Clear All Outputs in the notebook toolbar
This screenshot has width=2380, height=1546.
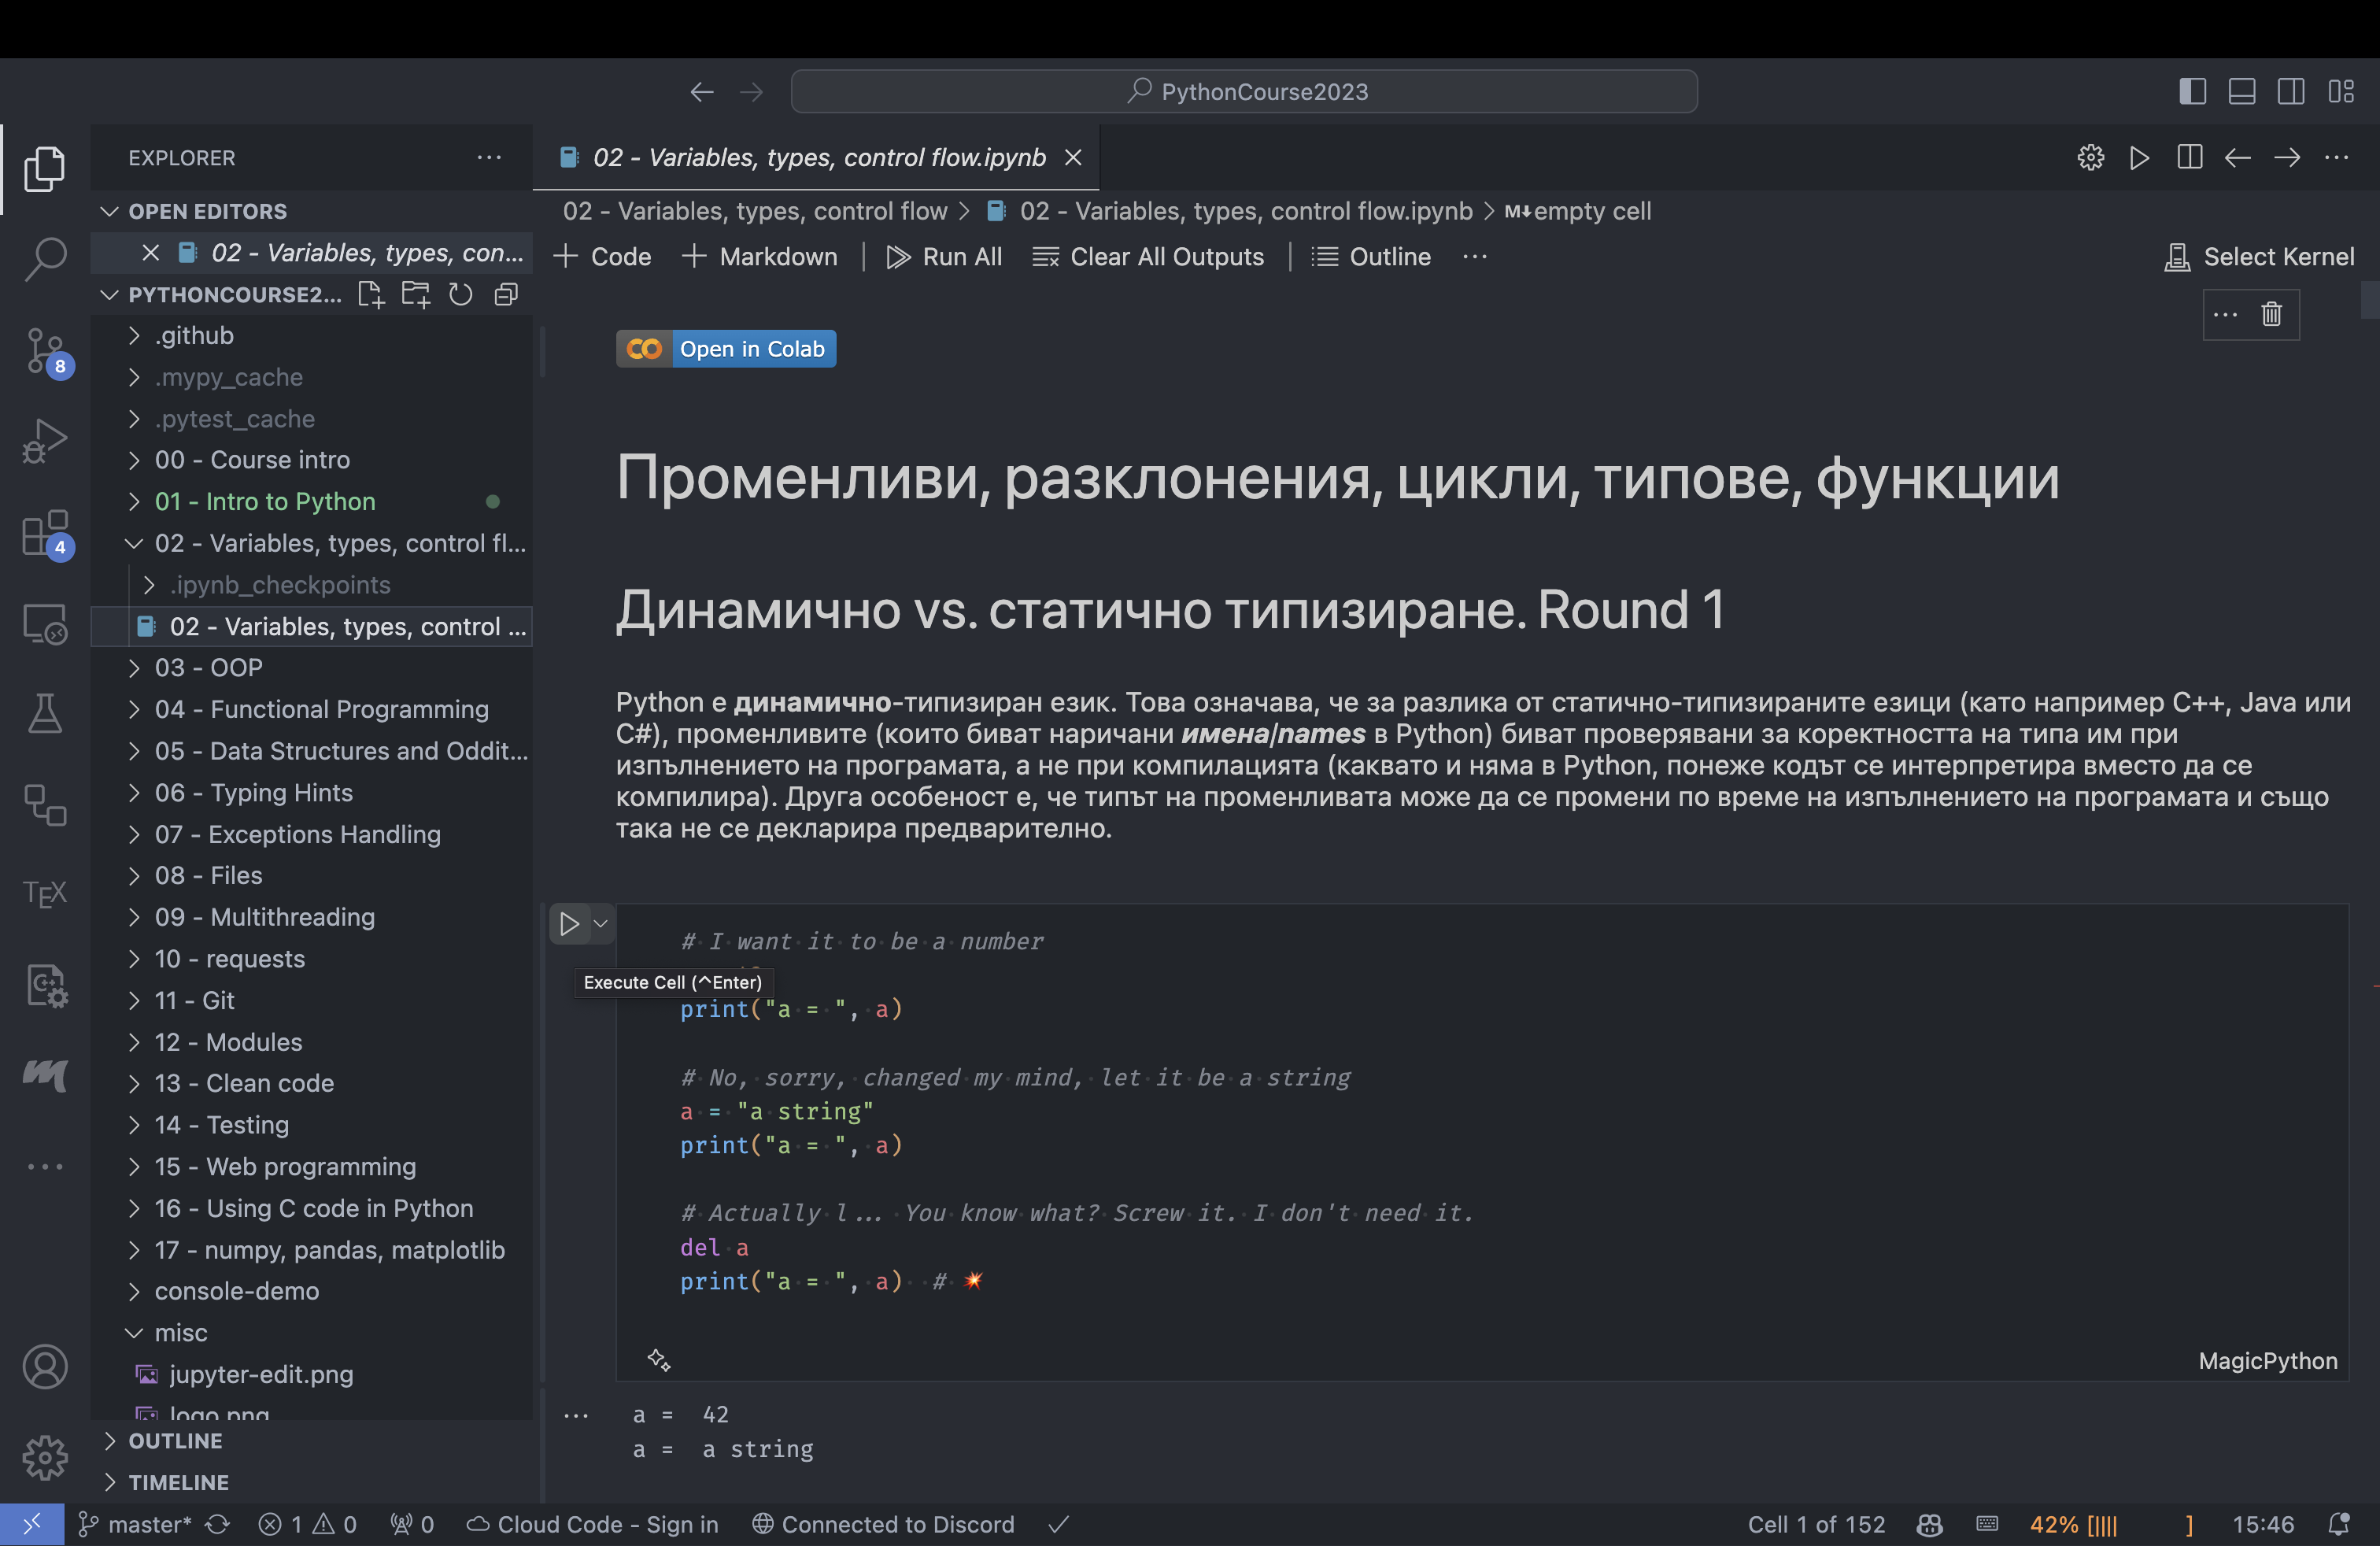click(1148, 257)
